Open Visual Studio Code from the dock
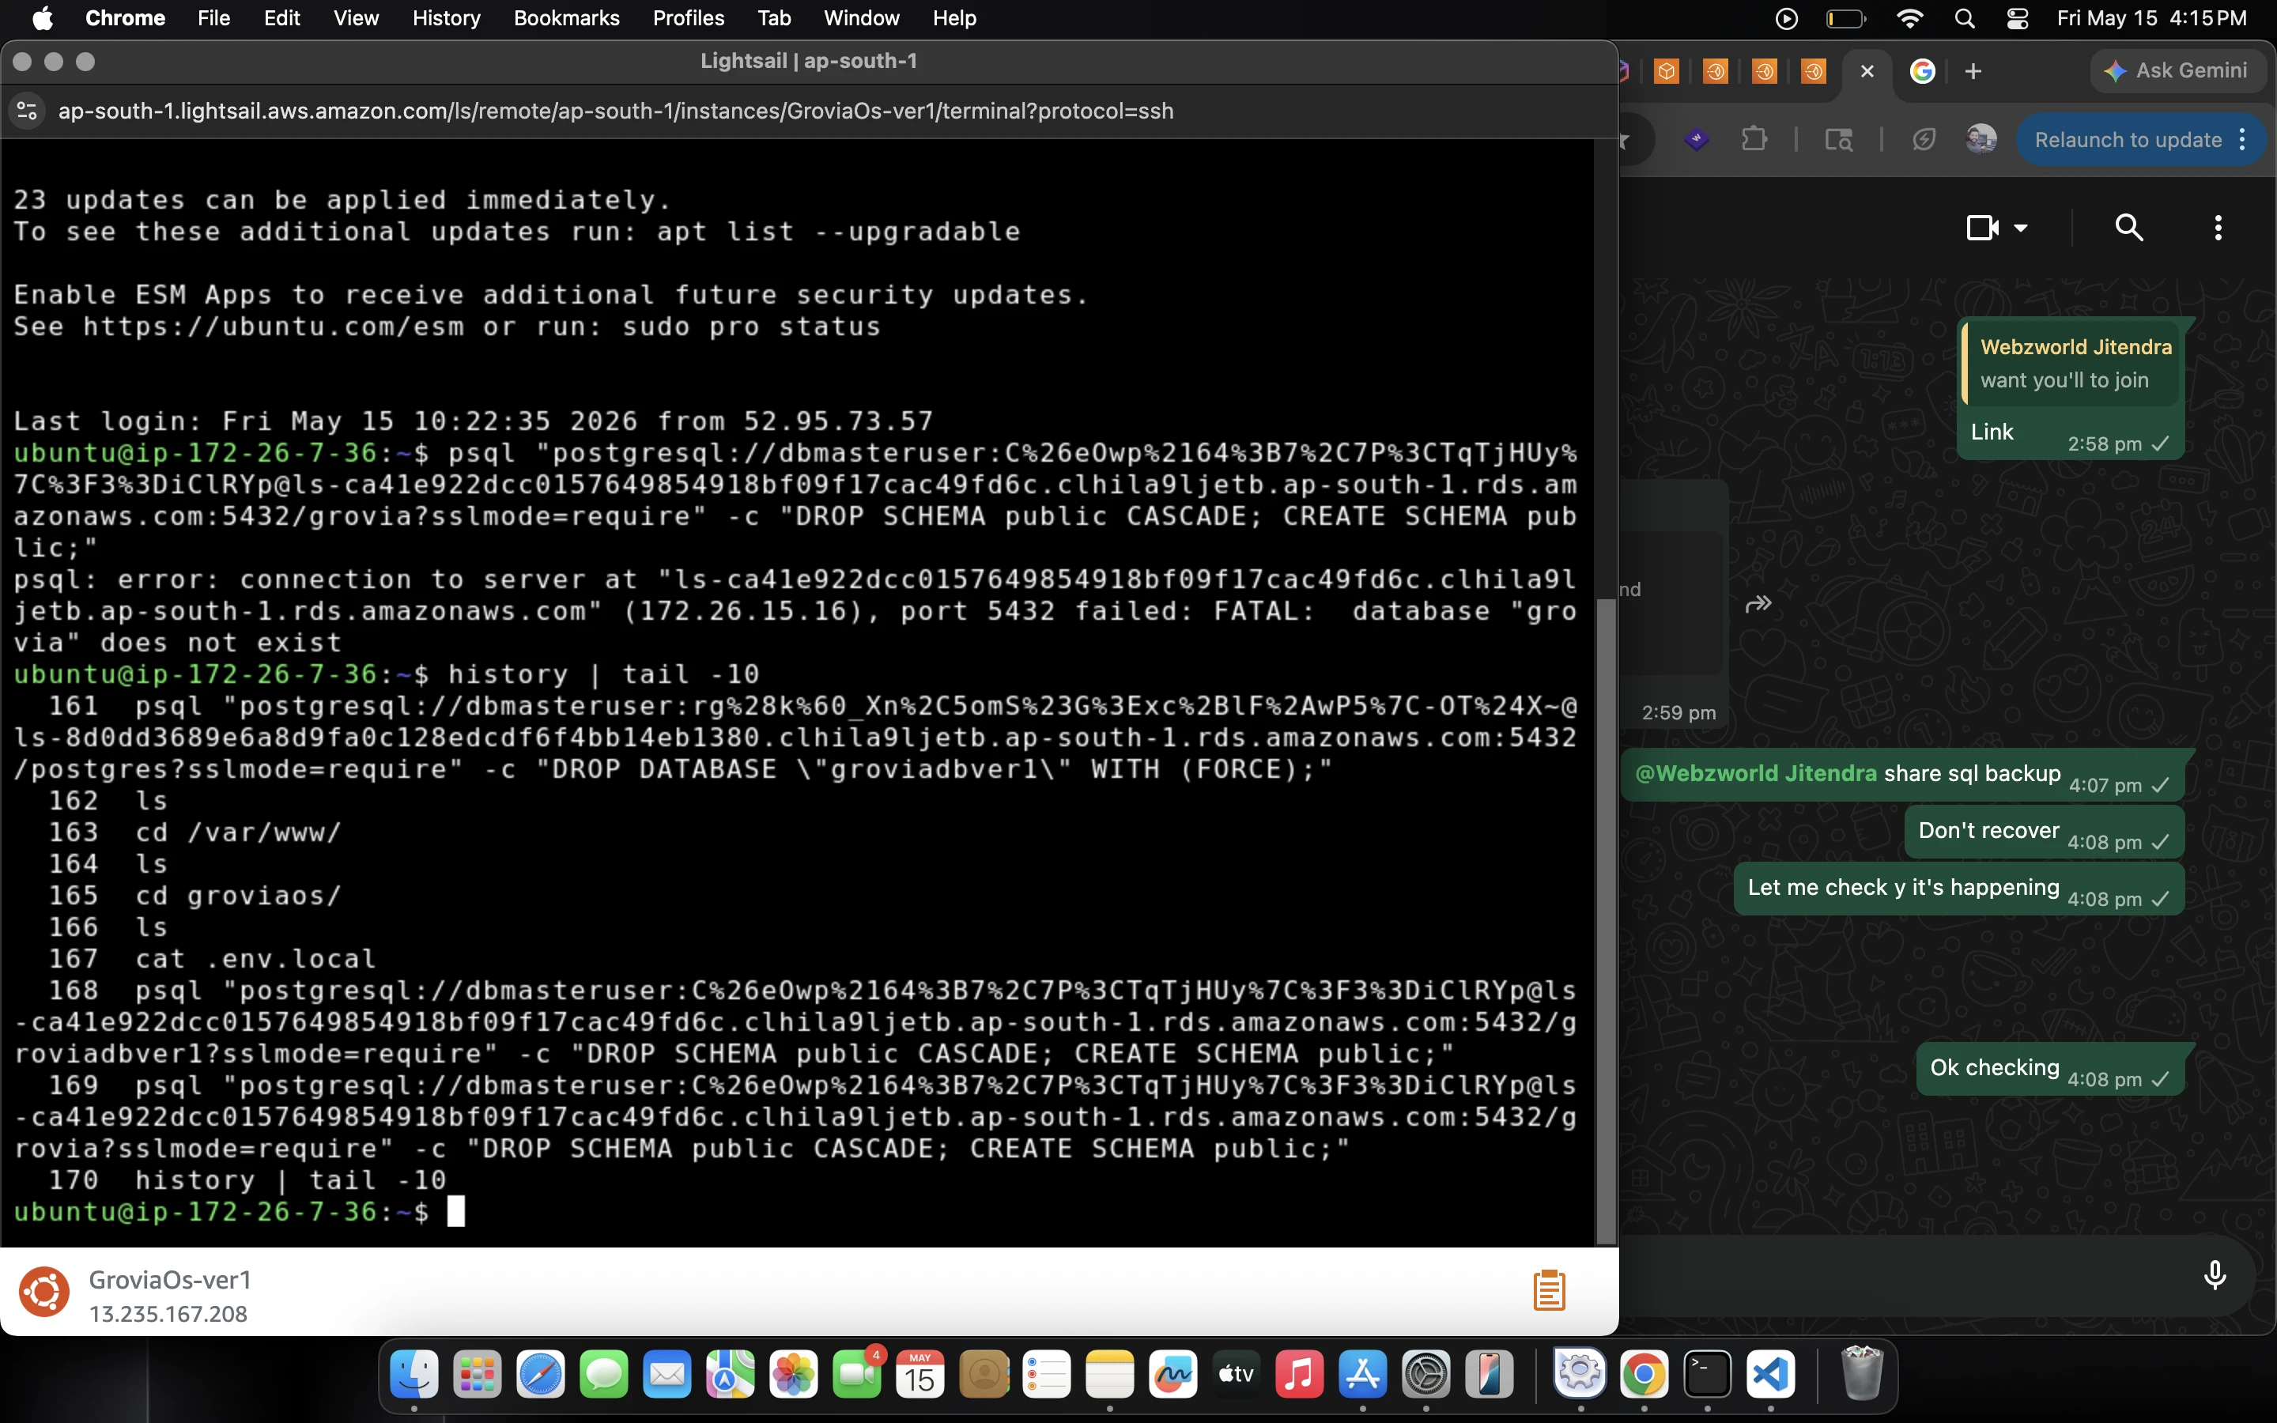This screenshot has width=2277, height=1423. [x=1770, y=1375]
